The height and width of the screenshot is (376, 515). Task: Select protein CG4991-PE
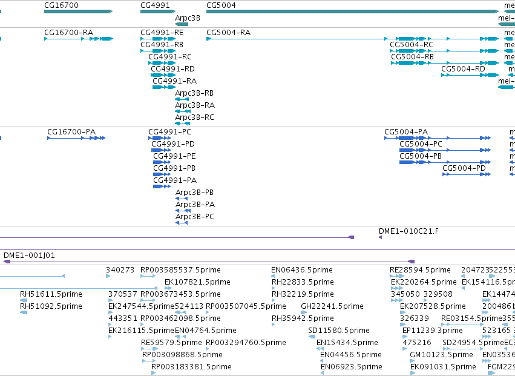[162, 162]
